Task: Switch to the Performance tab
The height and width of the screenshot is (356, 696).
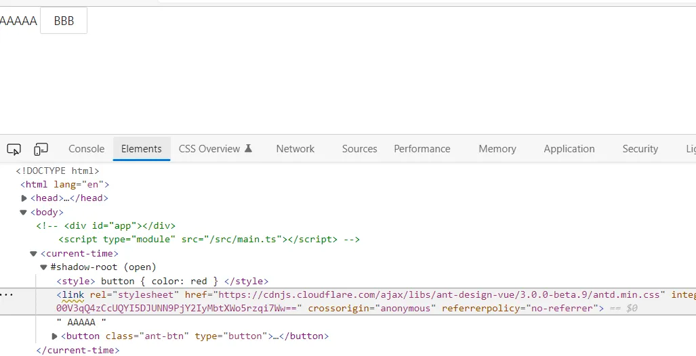Action: click(x=422, y=149)
